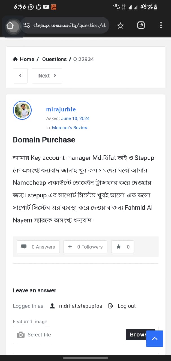This screenshot has height=361, width=171.
Task: Open the three-dot browser menu
Action: coord(161,25)
